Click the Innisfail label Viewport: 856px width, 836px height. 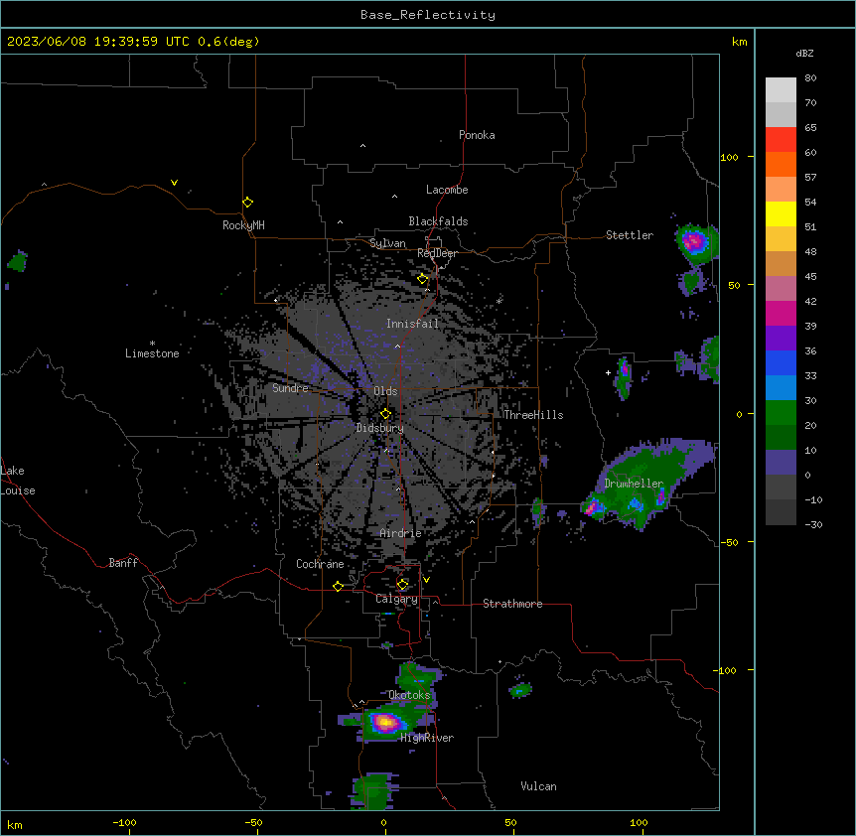click(x=412, y=324)
